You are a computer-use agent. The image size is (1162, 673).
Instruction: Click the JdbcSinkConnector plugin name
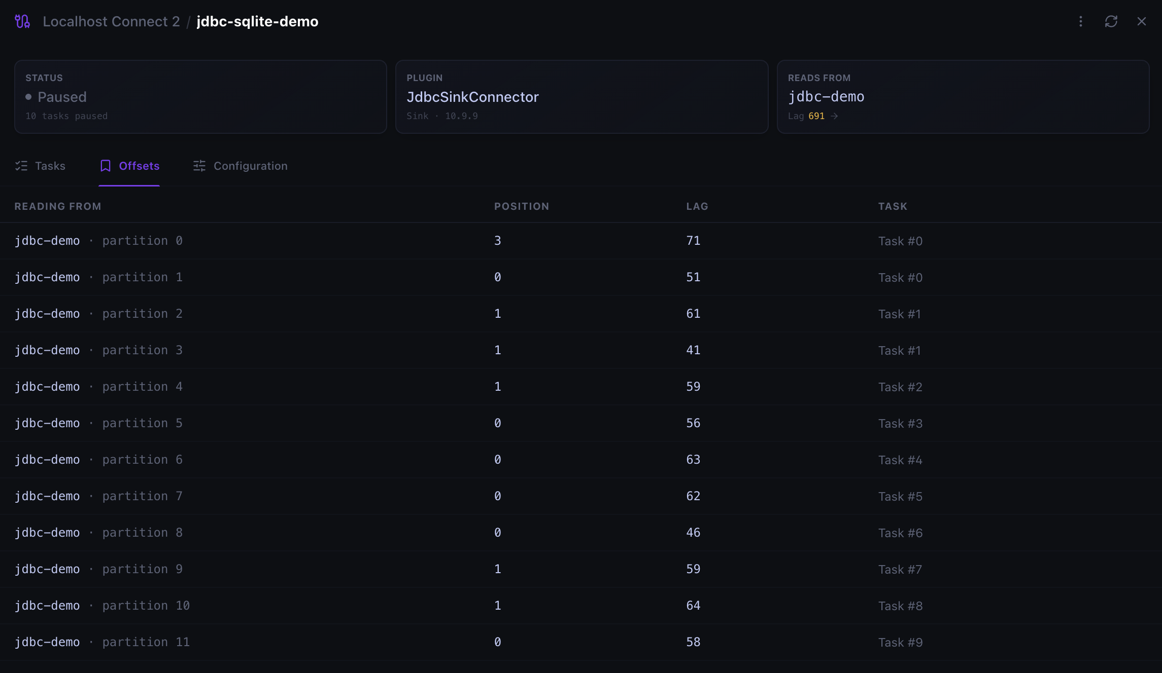click(x=472, y=97)
